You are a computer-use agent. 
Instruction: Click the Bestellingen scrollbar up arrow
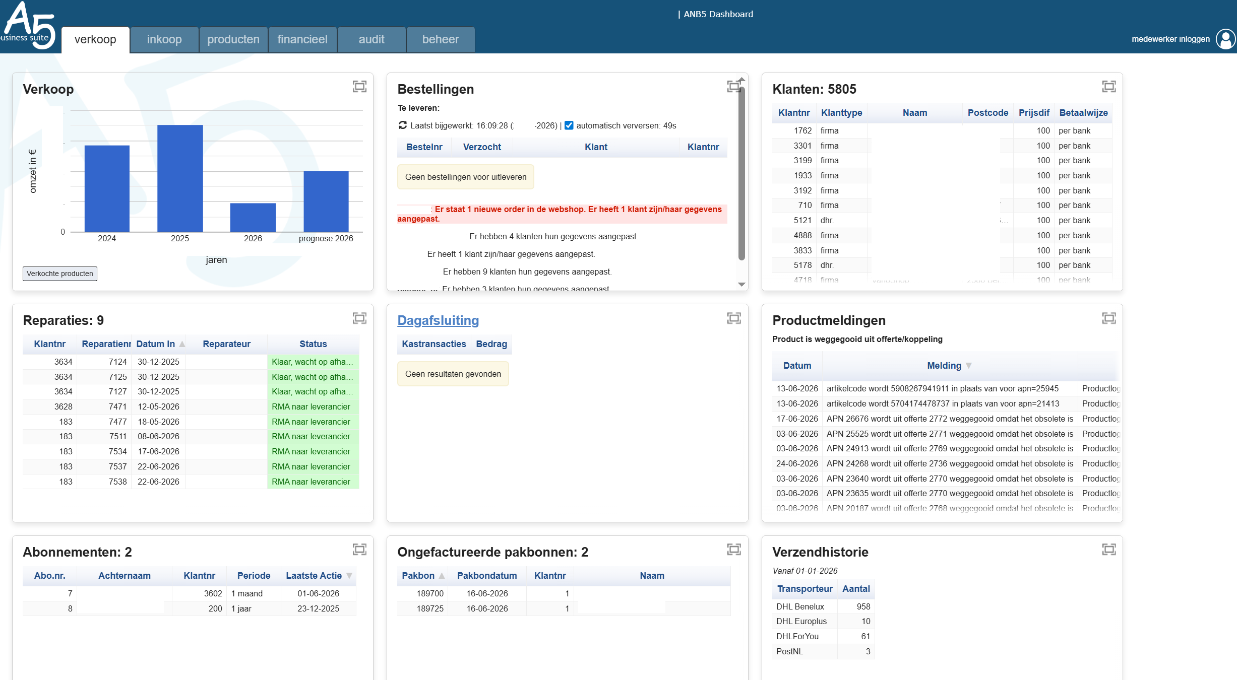pos(741,80)
